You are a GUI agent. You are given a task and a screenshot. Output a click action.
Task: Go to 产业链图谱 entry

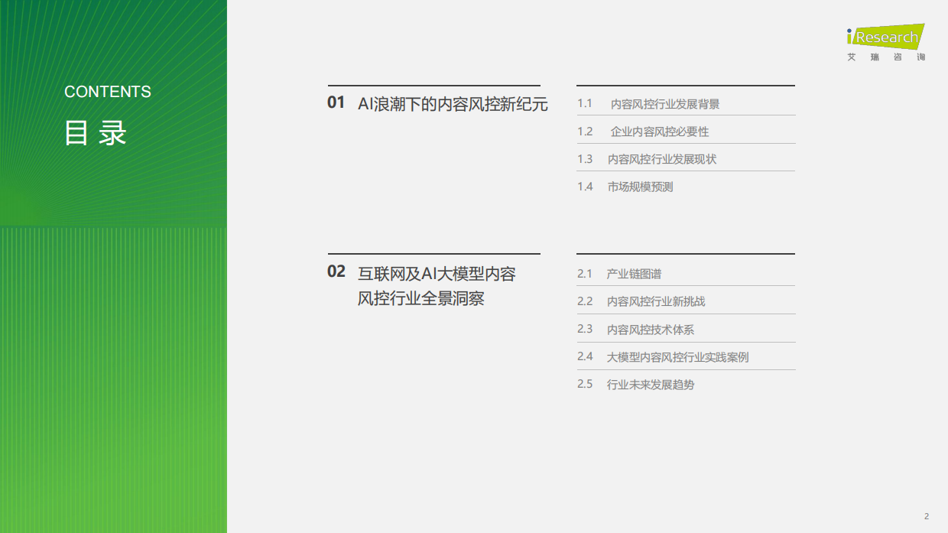[x=634, y=274]
